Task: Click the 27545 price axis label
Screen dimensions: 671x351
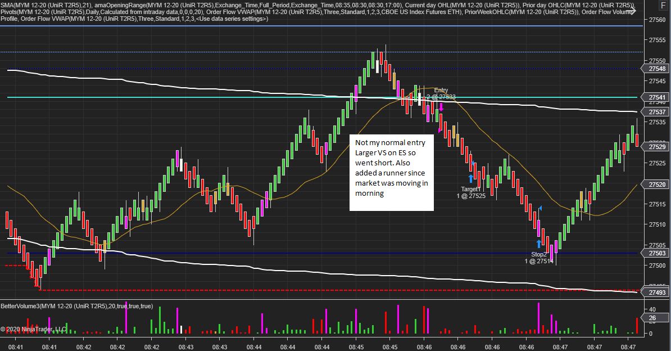Action: [x=658, y=81]
